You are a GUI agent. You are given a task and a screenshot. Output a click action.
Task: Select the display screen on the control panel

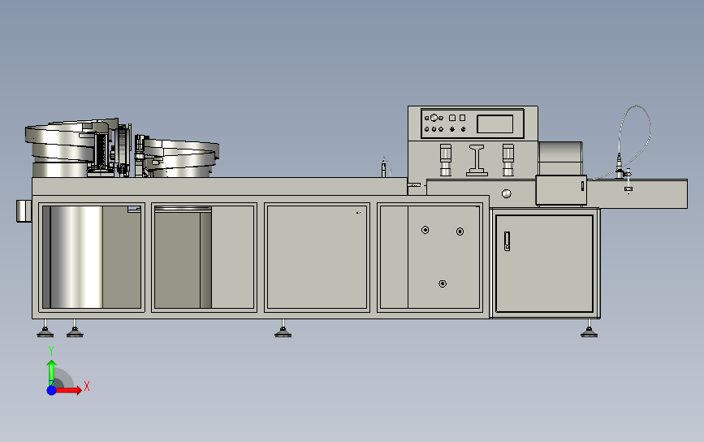pos(495,124)
